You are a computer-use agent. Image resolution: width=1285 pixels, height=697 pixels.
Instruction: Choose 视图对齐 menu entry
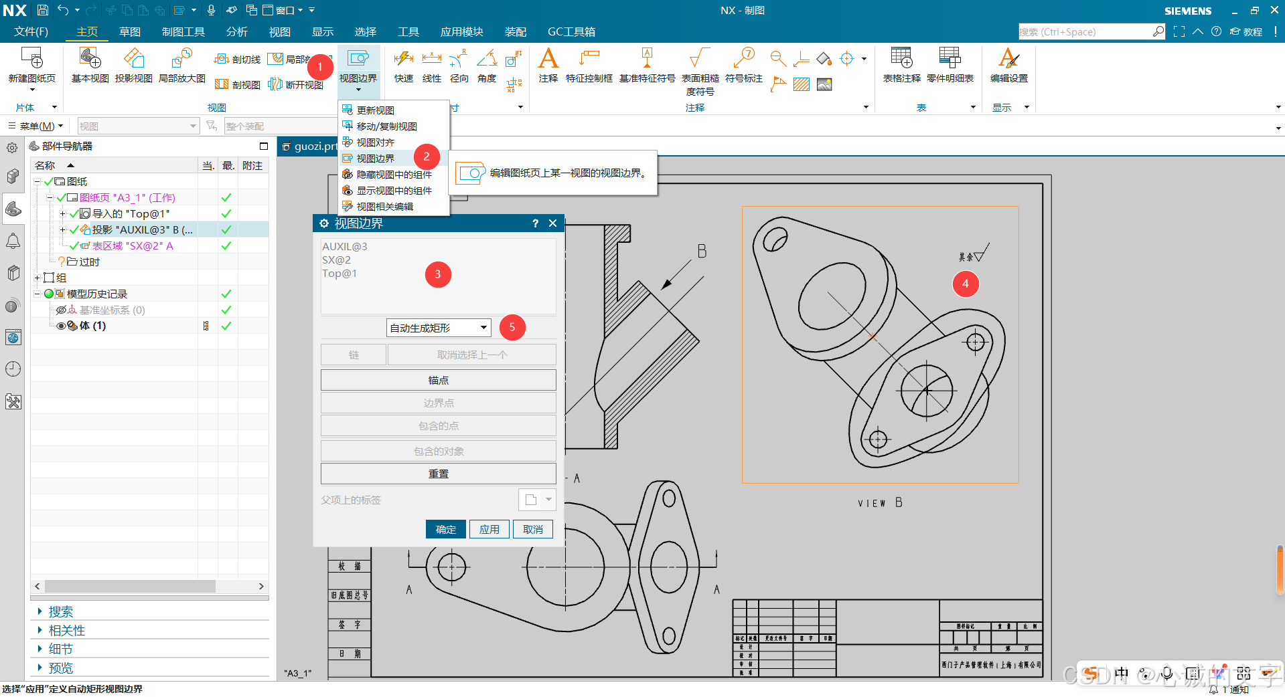click(393, 142)
